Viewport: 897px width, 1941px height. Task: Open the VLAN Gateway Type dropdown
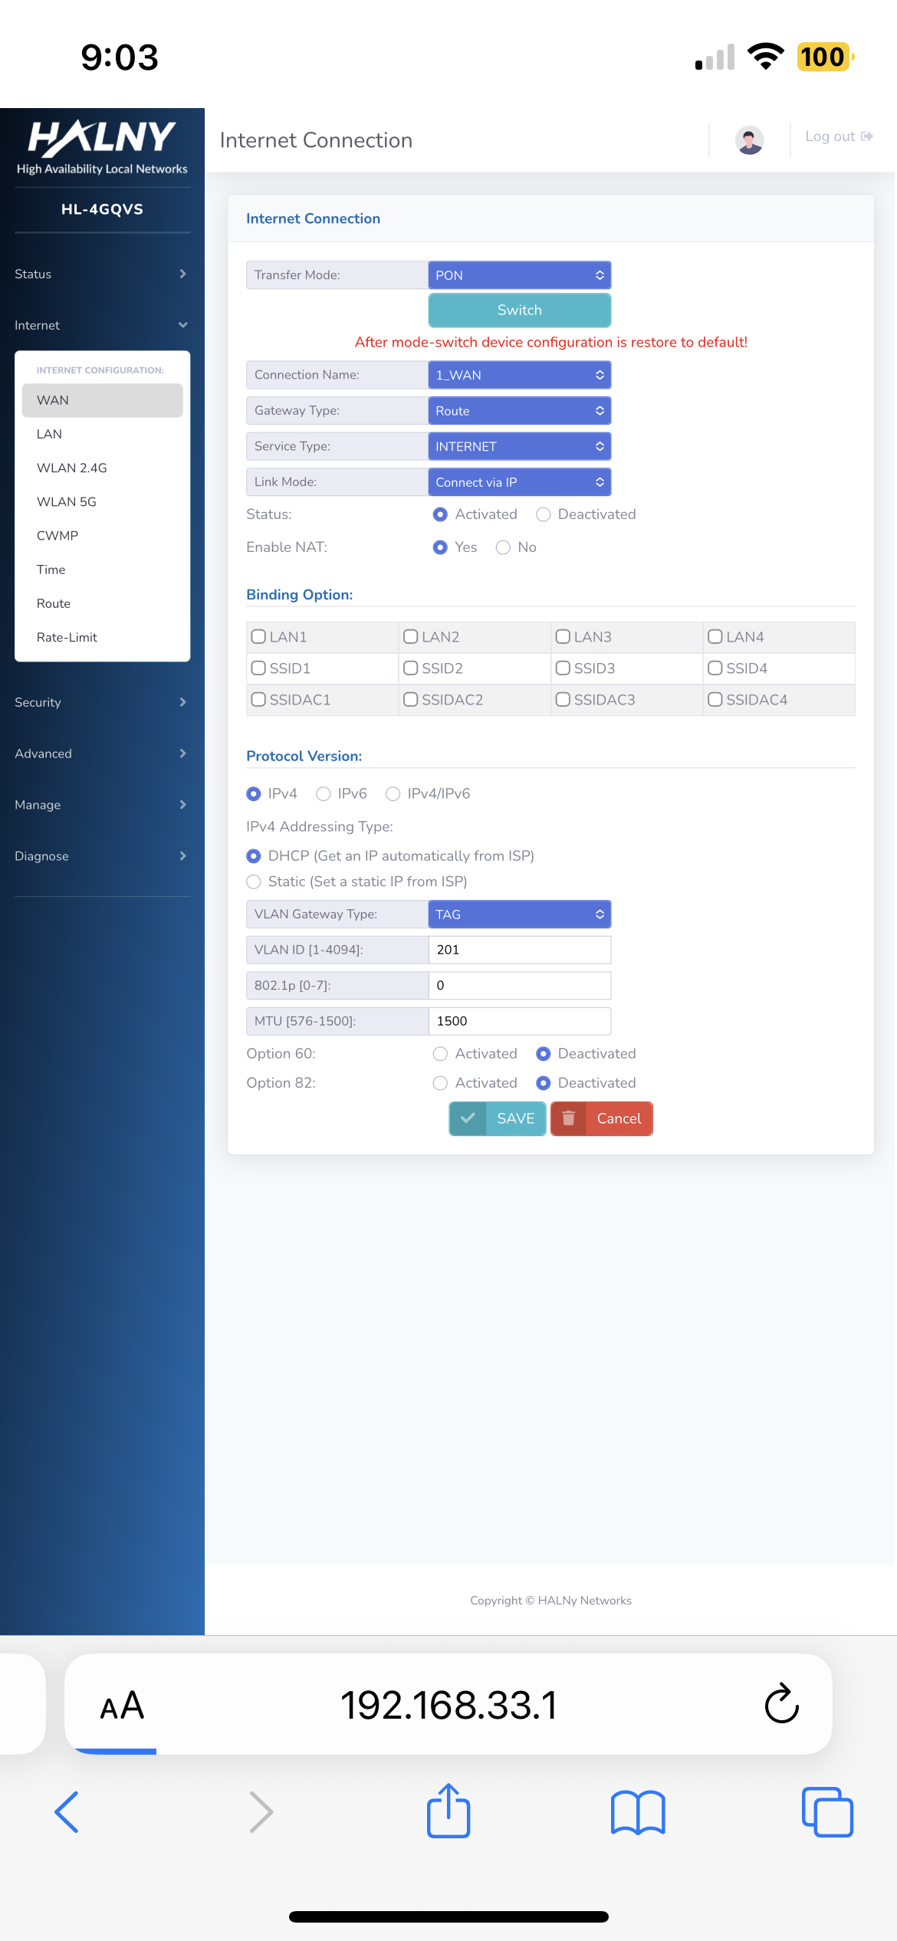coord(519,915)
